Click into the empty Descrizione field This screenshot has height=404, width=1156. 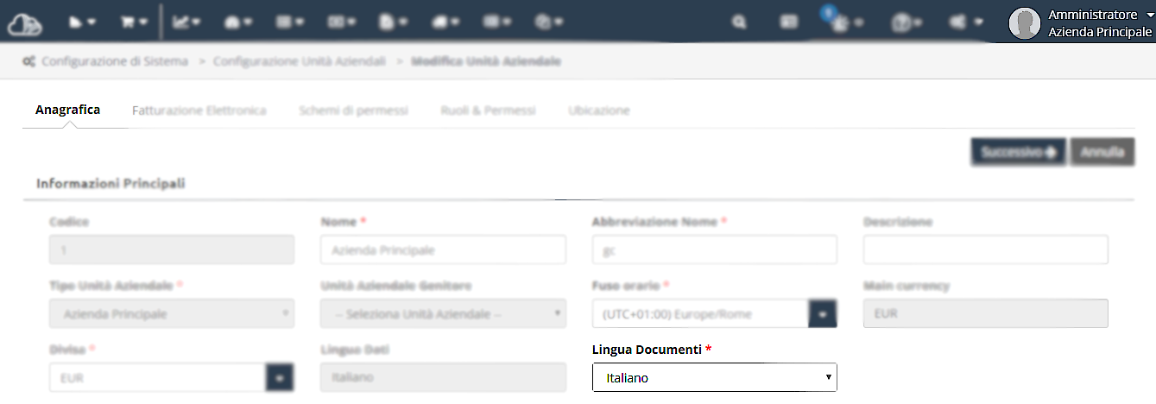pyautogui.click(x=986, y=250)
